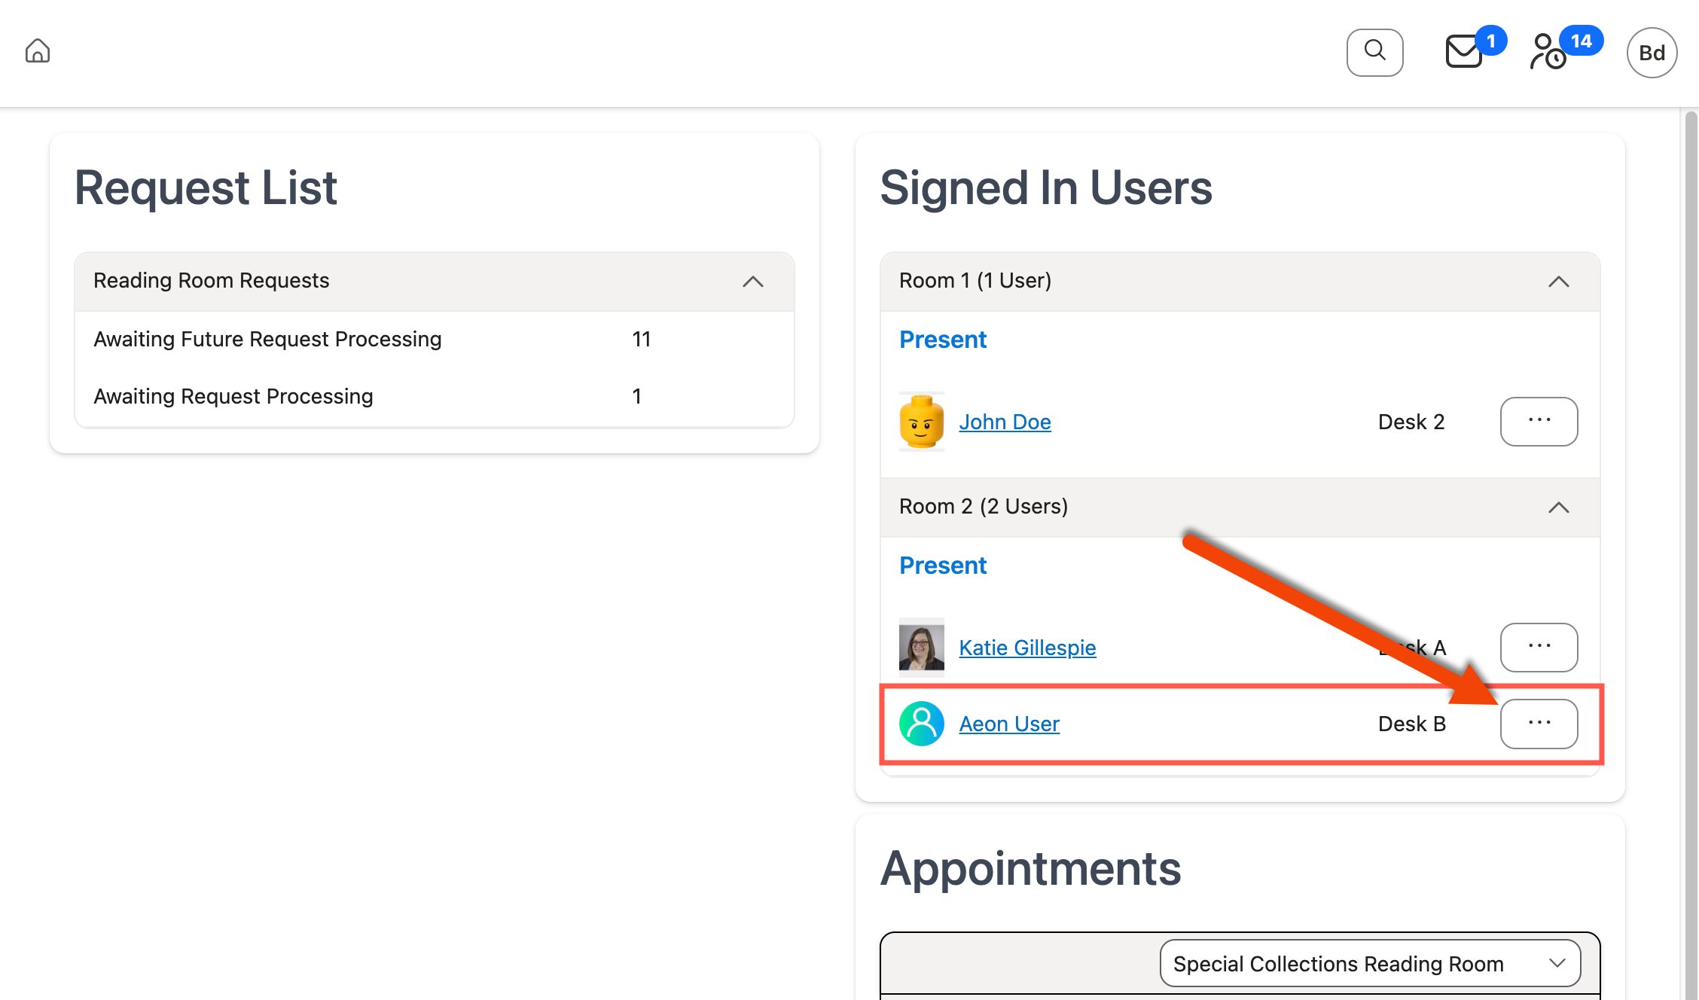Open John Doe's user profile link
Viewport: 1699px width, 1000px height.
(x=1005, y=422)
